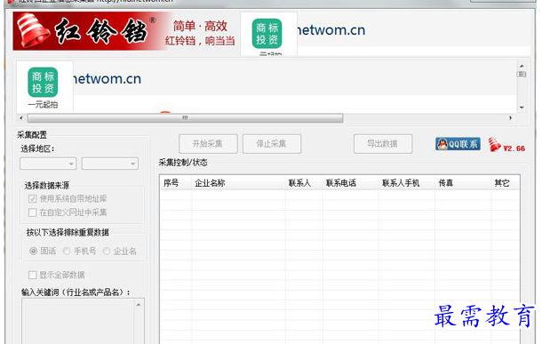
Task: Click the 一元起拍 text under the icon
Action: tap(43, 104)
